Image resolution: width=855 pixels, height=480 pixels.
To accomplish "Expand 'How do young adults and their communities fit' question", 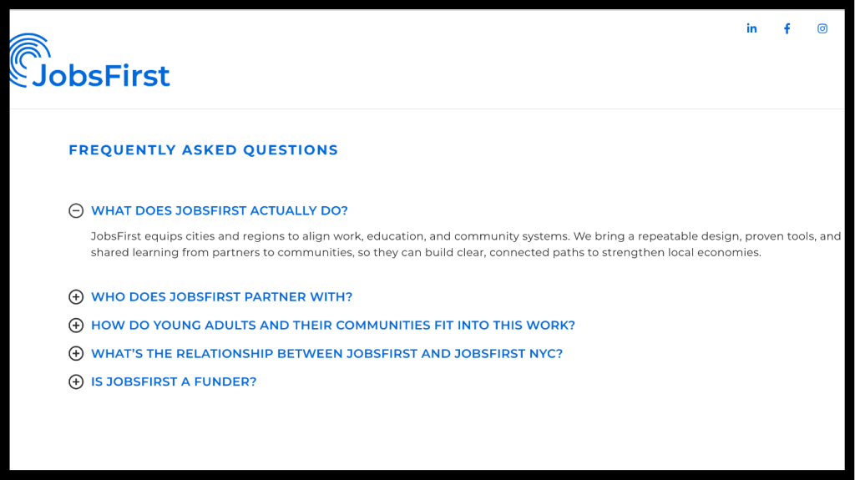I will click(332, 326).
